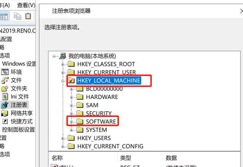Select the HARDWARE registry key

102,97
